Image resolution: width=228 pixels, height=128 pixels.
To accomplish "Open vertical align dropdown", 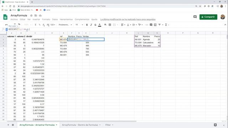I will tap(129, 25).
